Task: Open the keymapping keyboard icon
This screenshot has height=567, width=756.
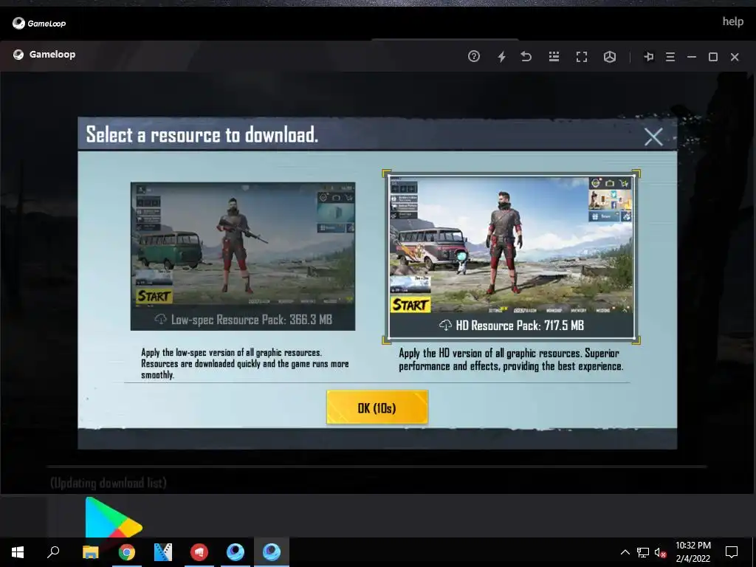Action: pos(554,56)
